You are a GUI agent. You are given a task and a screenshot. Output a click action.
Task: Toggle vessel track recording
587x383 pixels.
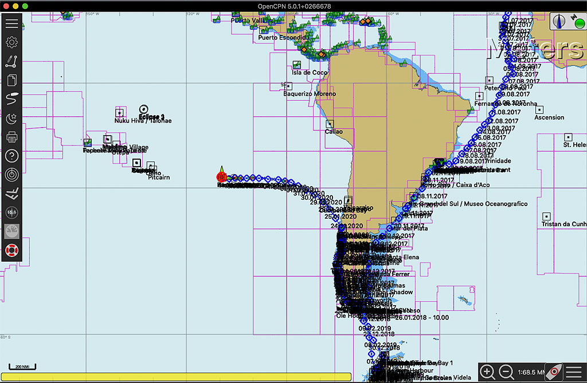[x=11, y=100]
